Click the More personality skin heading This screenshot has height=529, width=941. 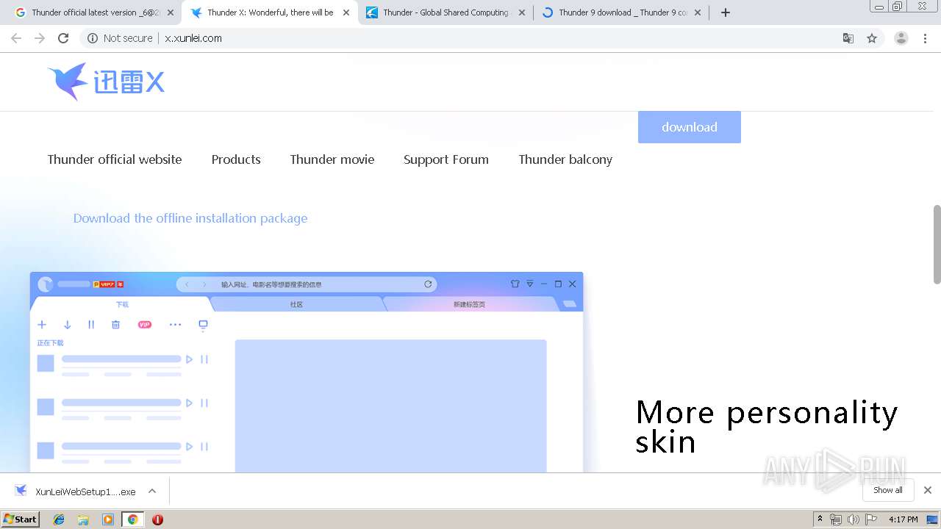767,427
